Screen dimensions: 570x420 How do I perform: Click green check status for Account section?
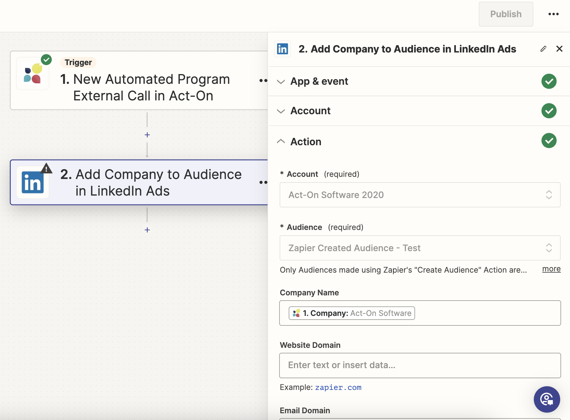(549, 111)
